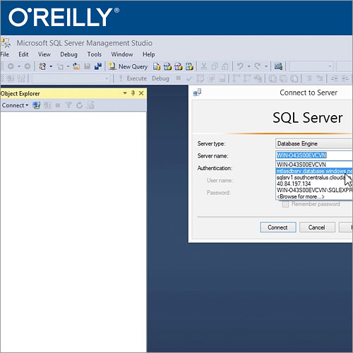This screenshot has width=353, height=353.
Task: Click the Analysis Services DMX Query icon
Action: point(179,66)
